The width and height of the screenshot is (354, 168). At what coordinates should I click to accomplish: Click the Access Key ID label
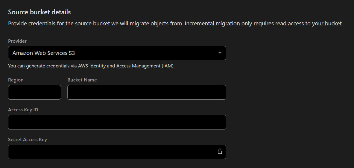tap(23, 110)
